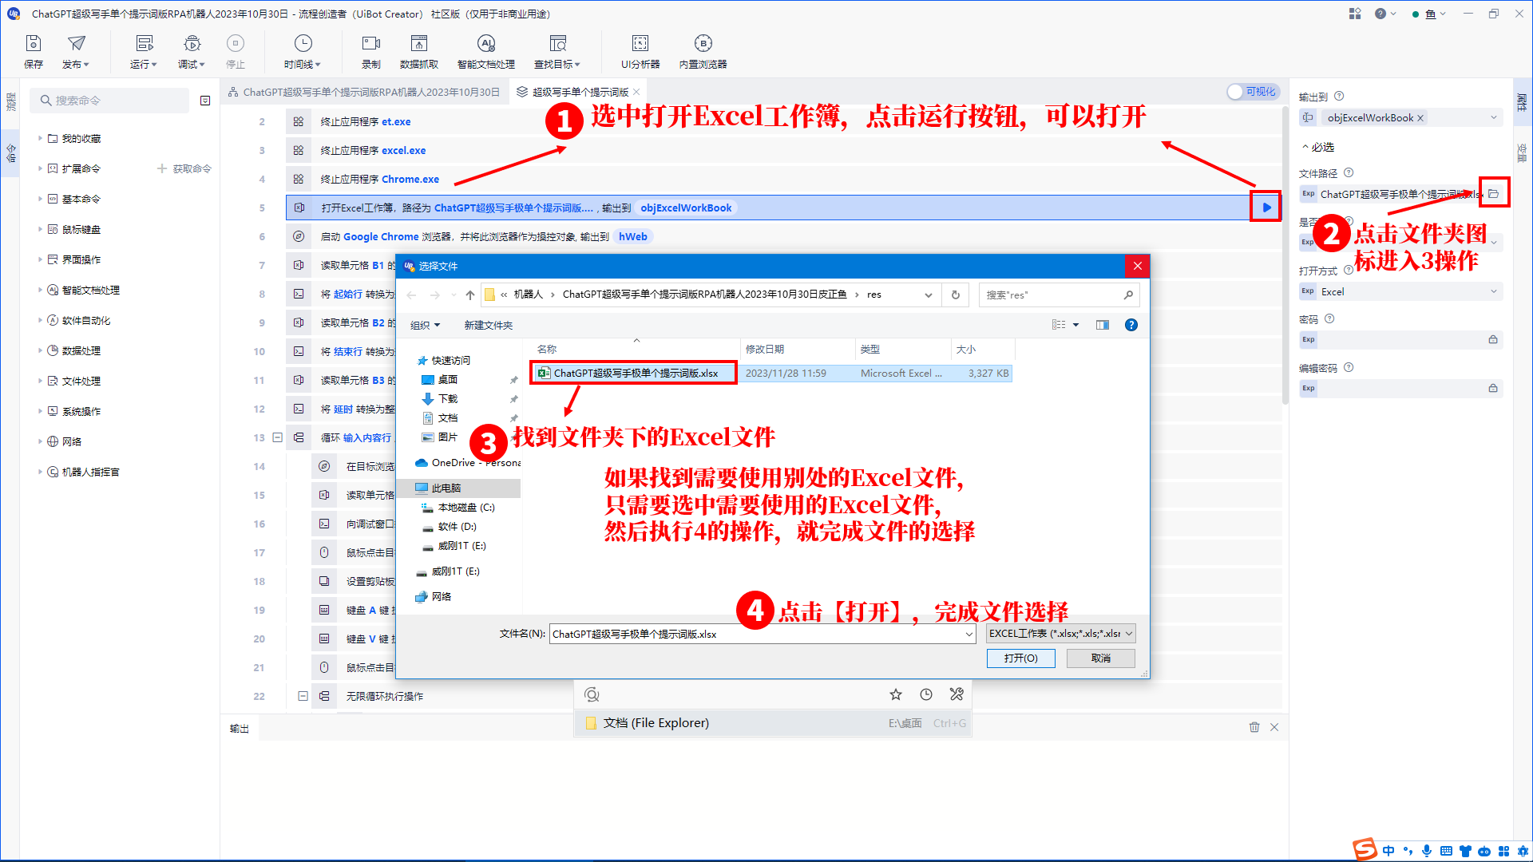Open the file dialog help icon
Screen dimensions: 1533x862
[x=1131, y=325]
